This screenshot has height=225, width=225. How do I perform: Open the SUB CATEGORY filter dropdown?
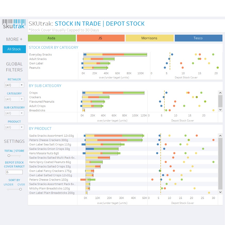tap(22, 113)
